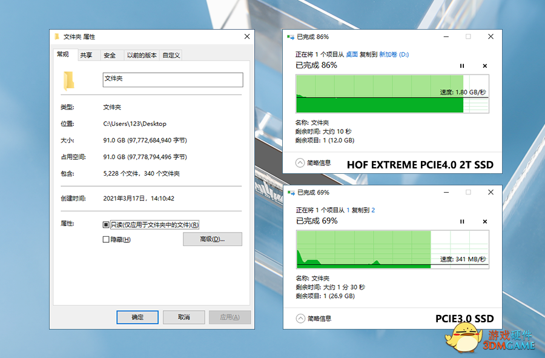The height and width of the screenshot is (358, 545).
Task: Collapse 简略信息 in the 69% copy window
Action: pos(314,319)
